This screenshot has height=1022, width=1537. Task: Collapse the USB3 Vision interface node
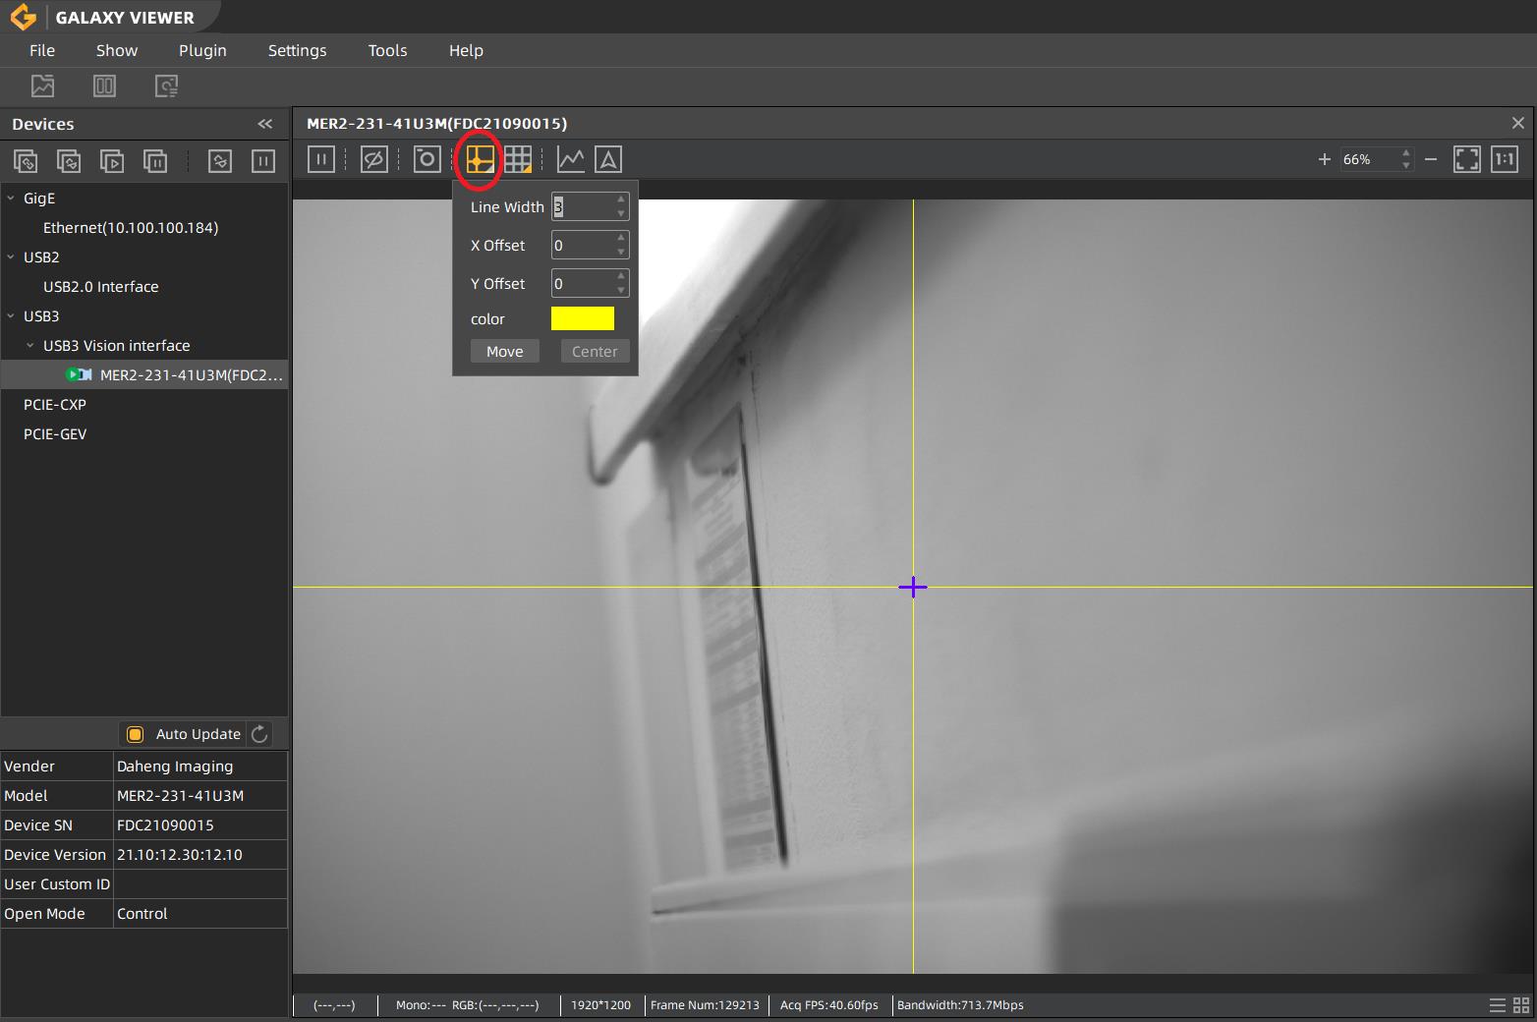coord(30,346)
